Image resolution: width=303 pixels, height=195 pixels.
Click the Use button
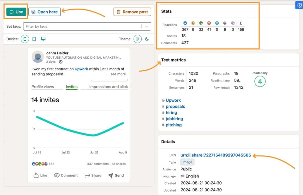pyautogui.click(x=16, y=12)
